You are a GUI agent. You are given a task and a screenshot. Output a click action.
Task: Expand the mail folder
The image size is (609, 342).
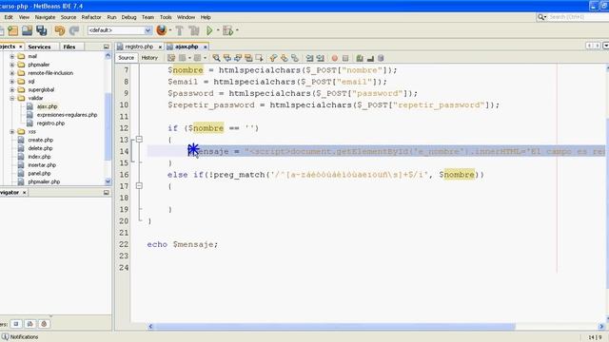coord(12,56)
